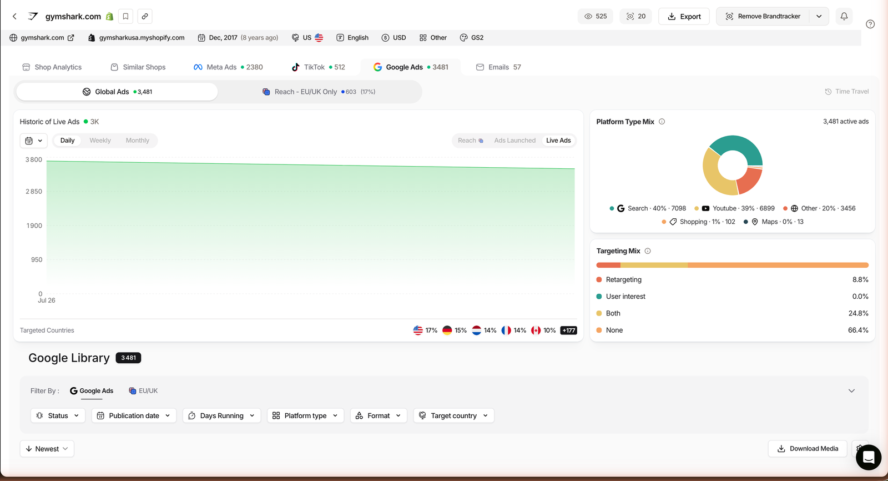The height and width of the screenshot is (481, 888).
Task: Open the Status filter dropdown
Action: click(x=58, y=415)
